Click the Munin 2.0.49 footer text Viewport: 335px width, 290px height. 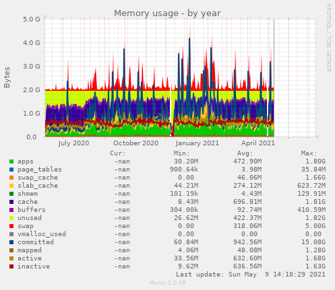click(167, 283)
